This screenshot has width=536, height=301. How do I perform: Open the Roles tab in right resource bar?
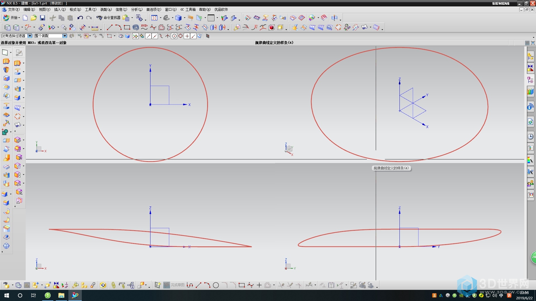(x=530, y=183)
